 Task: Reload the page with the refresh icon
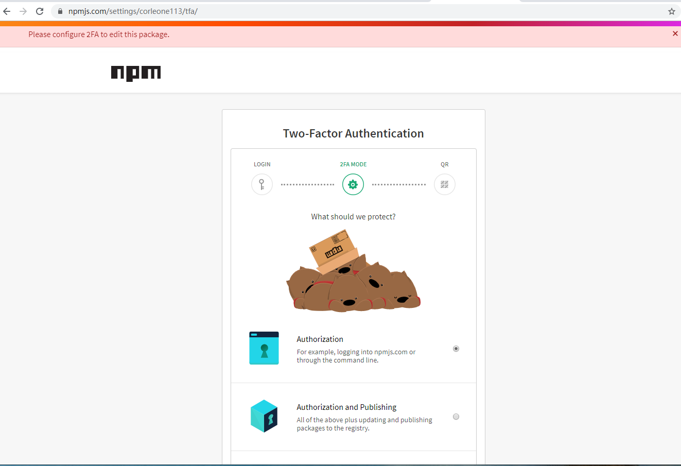40,11
